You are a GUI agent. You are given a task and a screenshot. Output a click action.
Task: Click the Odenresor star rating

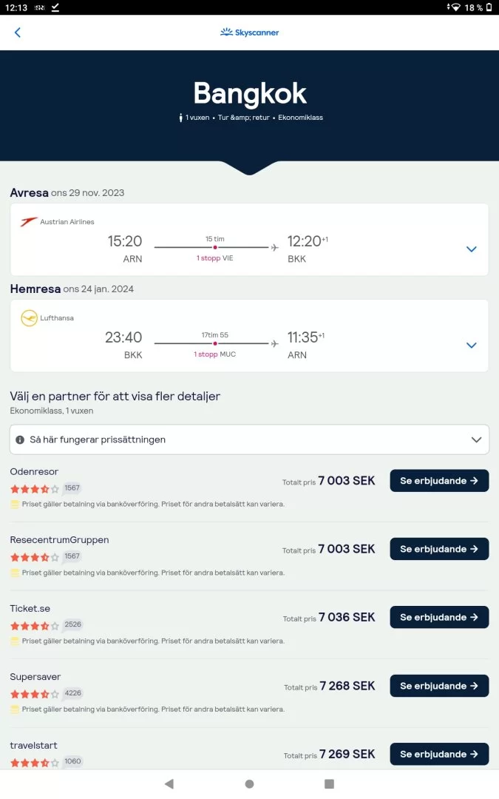pyautogui.click(x=34, y=489)
